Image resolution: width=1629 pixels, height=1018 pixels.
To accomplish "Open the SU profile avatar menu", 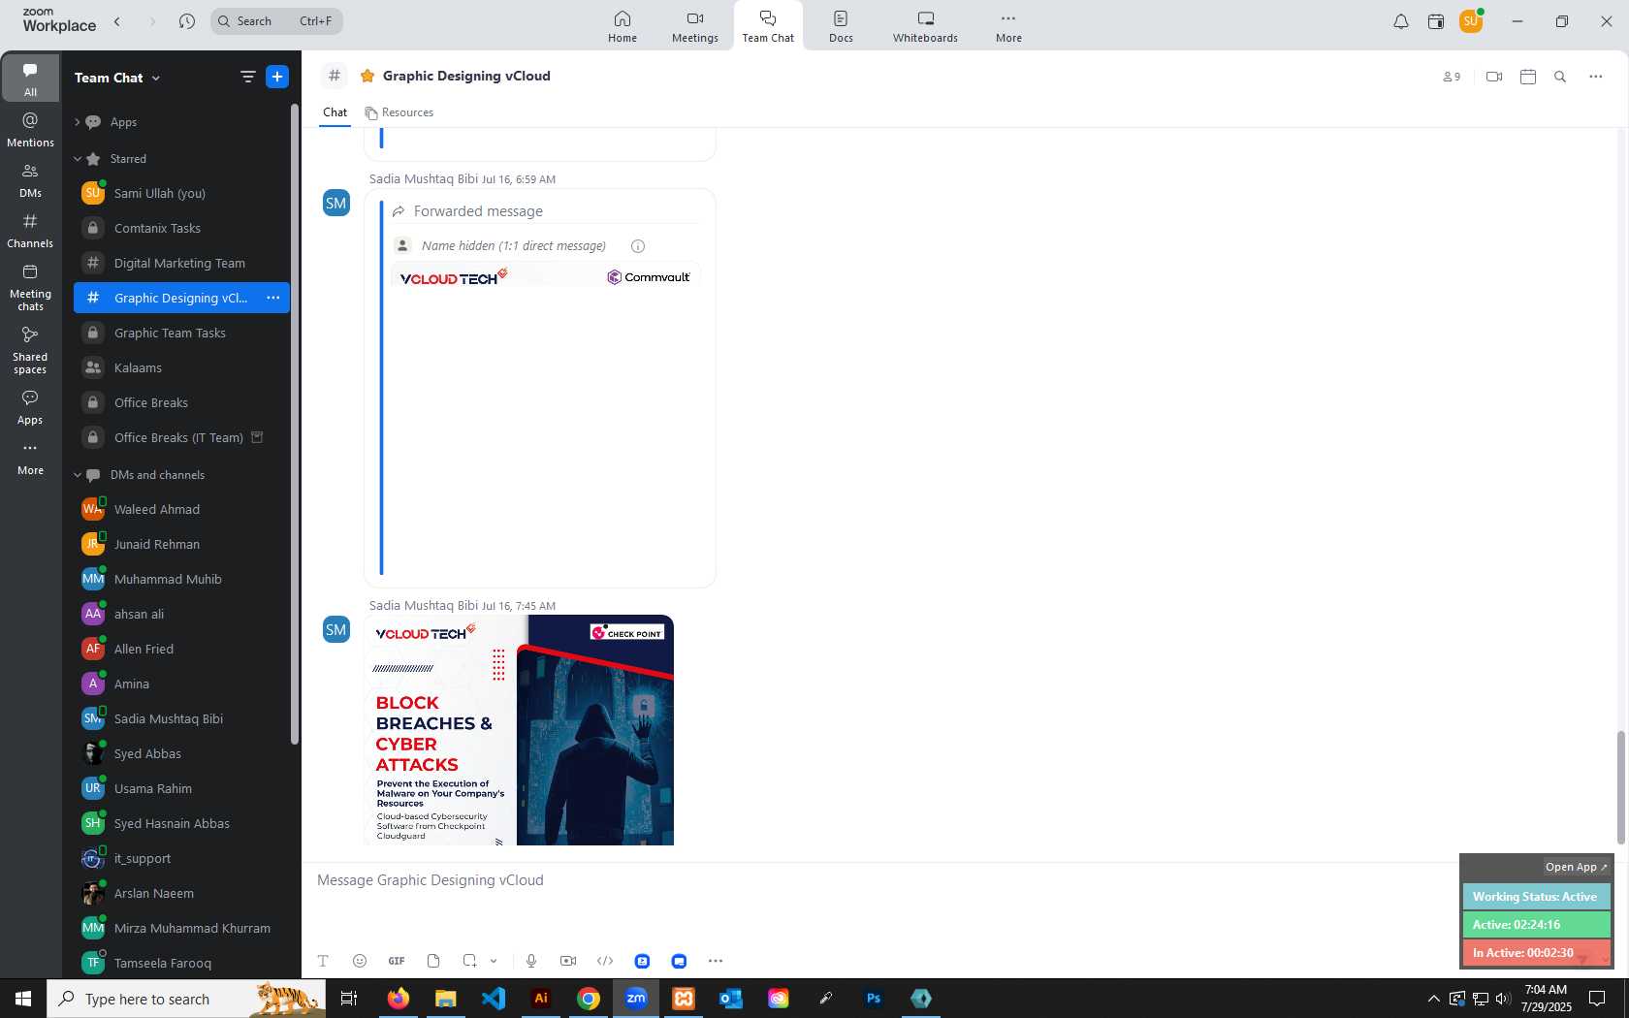I will (1471, 21).
